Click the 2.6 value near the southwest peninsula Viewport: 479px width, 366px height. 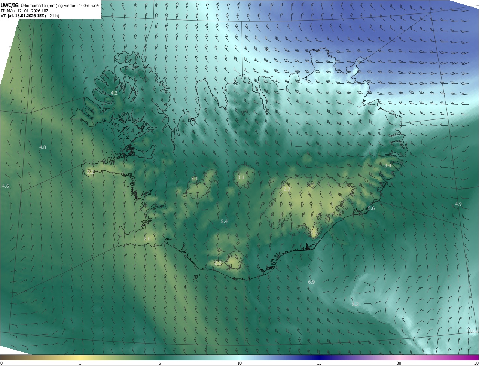pos(147,238)
